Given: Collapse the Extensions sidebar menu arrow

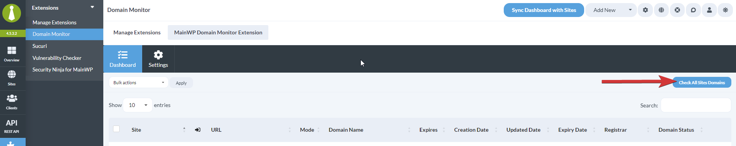Looking at the screenshot, I should point(92,7).
